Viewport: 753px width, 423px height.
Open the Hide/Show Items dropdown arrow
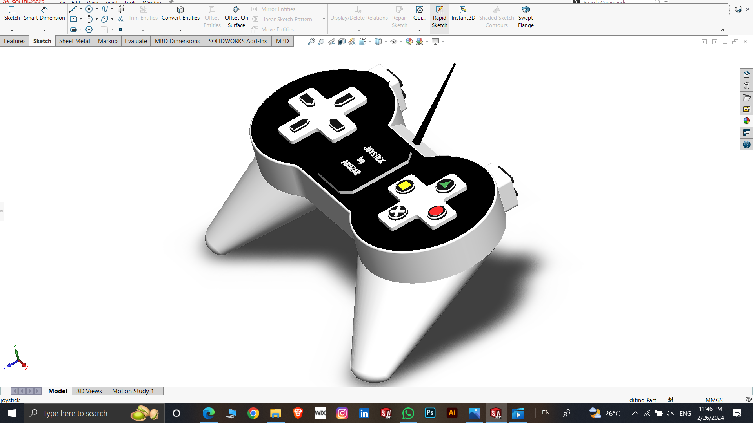(x=401, y=42)
